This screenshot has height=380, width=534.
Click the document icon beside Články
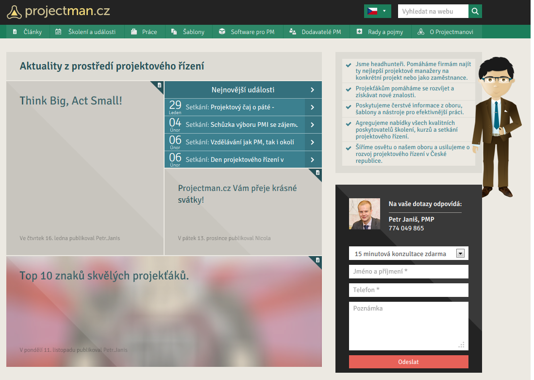point(15,32)
